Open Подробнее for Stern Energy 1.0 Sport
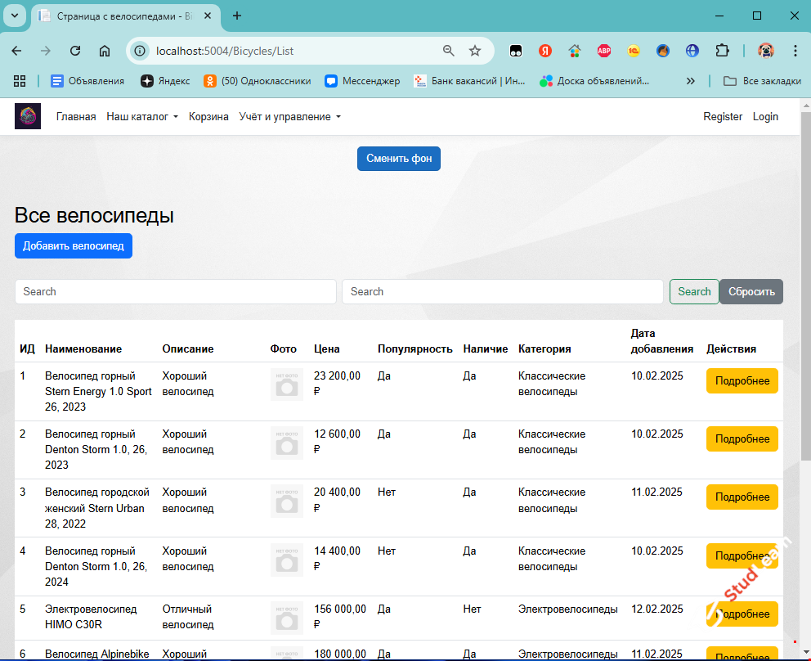The width and height of the screenshot is (811, 661). click(x=742, y=380)
